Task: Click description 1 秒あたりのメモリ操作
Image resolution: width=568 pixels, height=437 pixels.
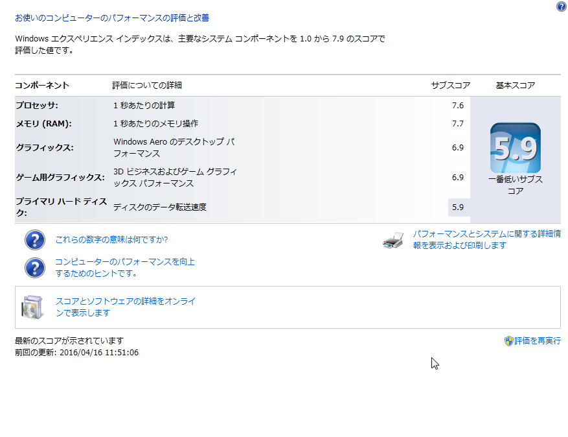Action: tap(156, 124)
